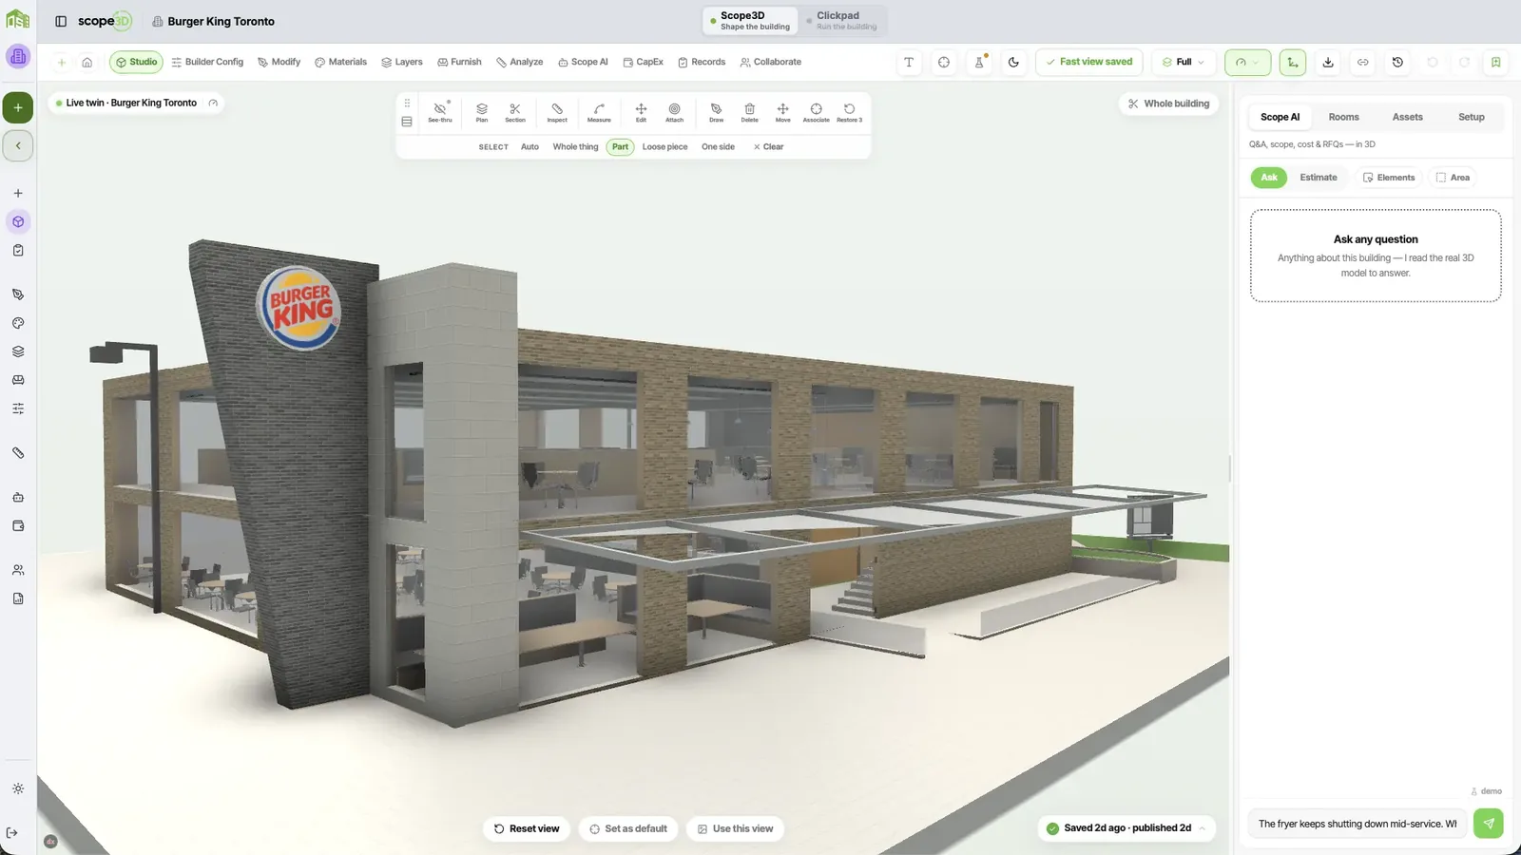Open the lab flask icon
This screenshot has width=1521, height=855.
point(979,63)
